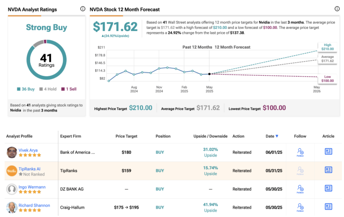Click info icon beside NVDA Stock 12 Month Forecast

coord(337,9)
